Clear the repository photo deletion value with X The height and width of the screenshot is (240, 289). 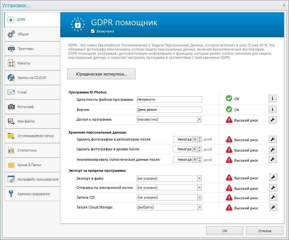195,139
